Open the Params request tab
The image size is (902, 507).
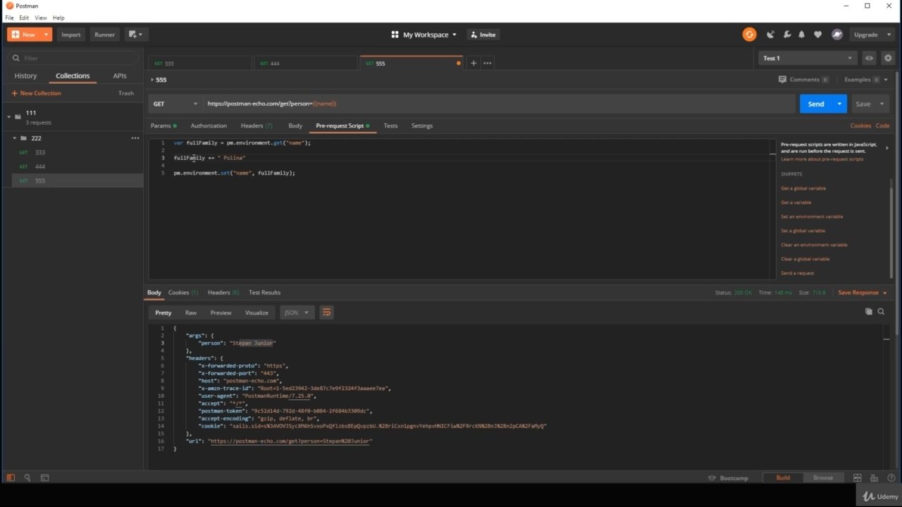point(163,125)
